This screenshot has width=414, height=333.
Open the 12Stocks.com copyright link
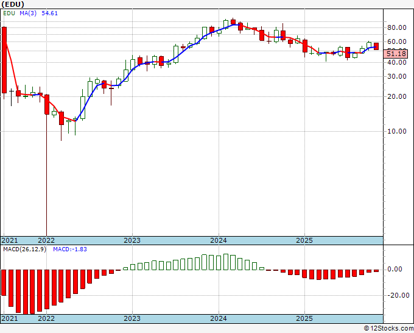pos(388,329)
